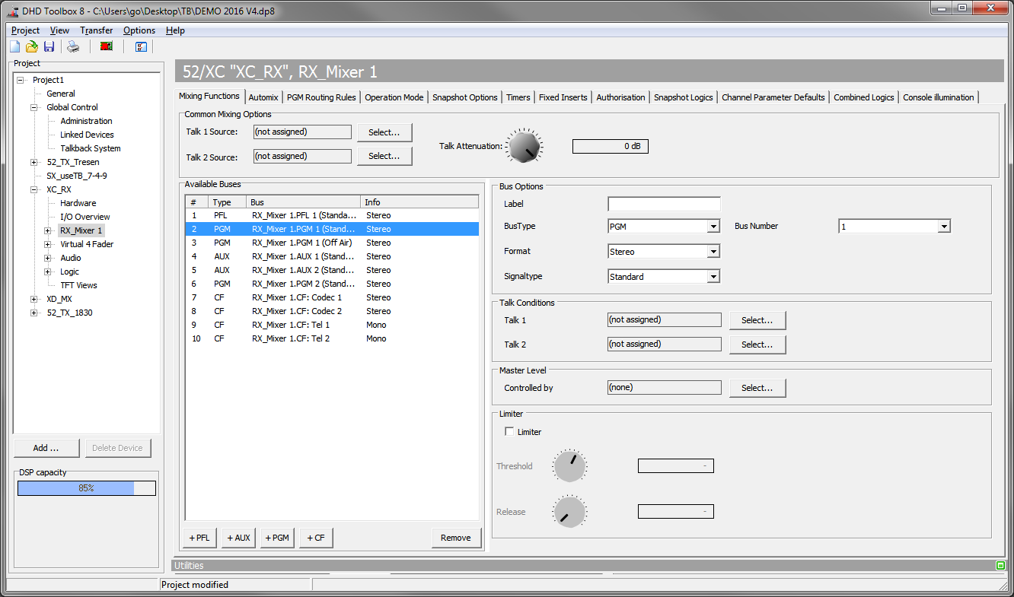Open the Format dropdown

[713, 251]
